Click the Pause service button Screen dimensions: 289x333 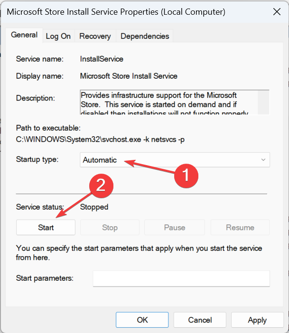175,227
